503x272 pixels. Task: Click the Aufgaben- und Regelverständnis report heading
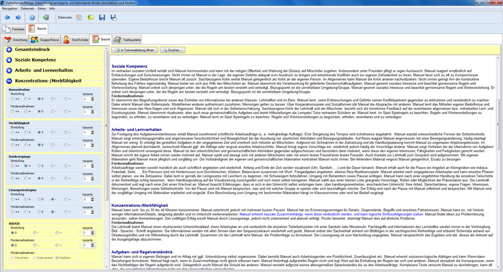142,252
